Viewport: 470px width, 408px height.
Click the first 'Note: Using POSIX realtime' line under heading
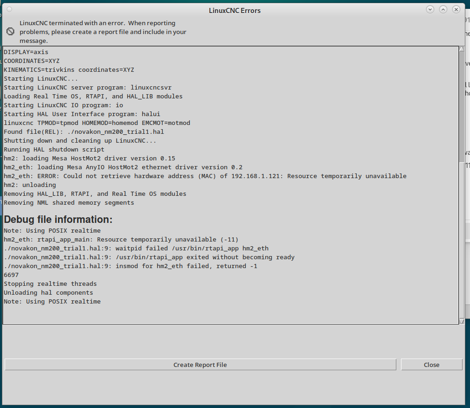(x=52, y=230)
